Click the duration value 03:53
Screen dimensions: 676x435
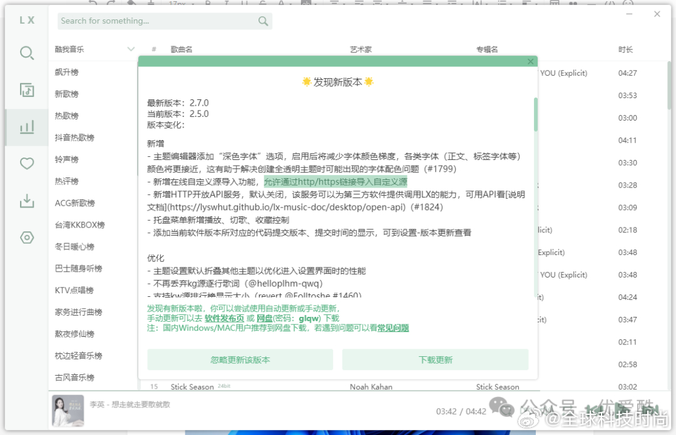(627, 96)
